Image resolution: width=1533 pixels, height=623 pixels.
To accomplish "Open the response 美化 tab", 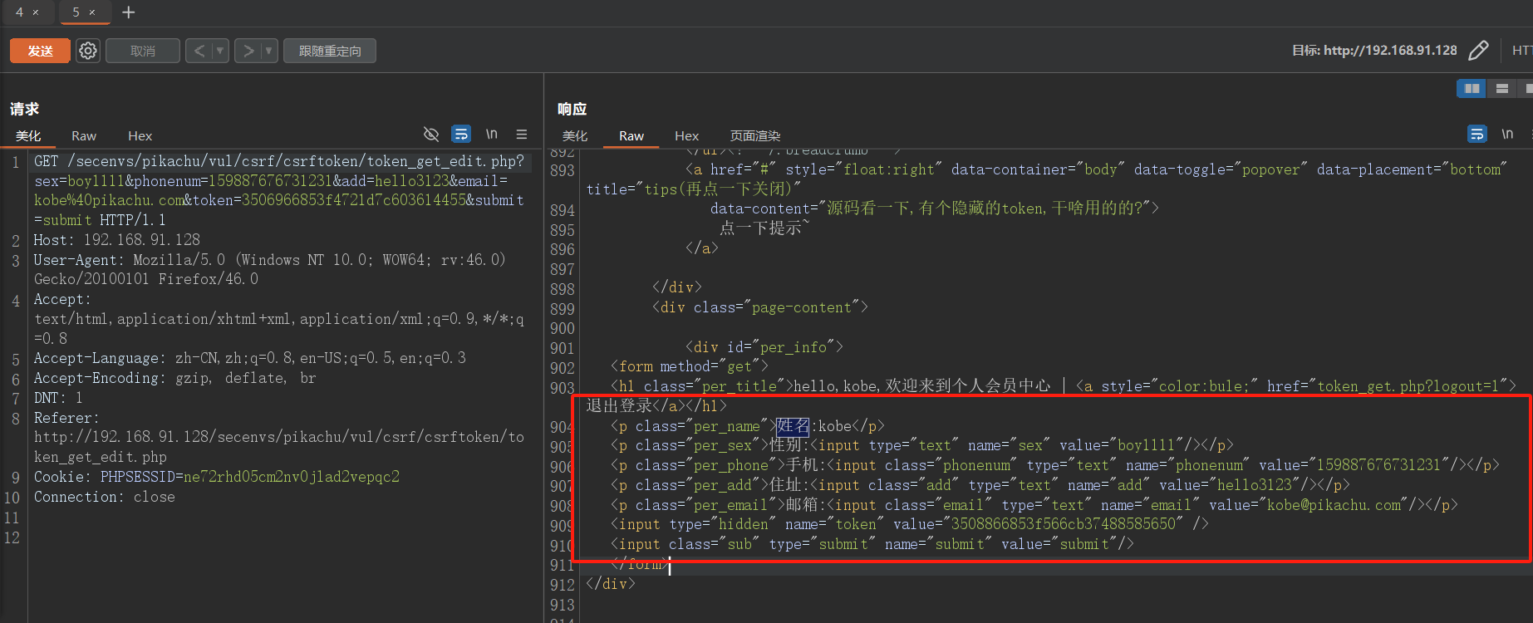I will tap(575, 136).
